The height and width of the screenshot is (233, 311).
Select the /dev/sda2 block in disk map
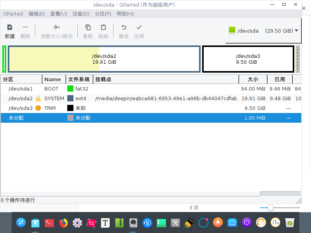(104, 59)
